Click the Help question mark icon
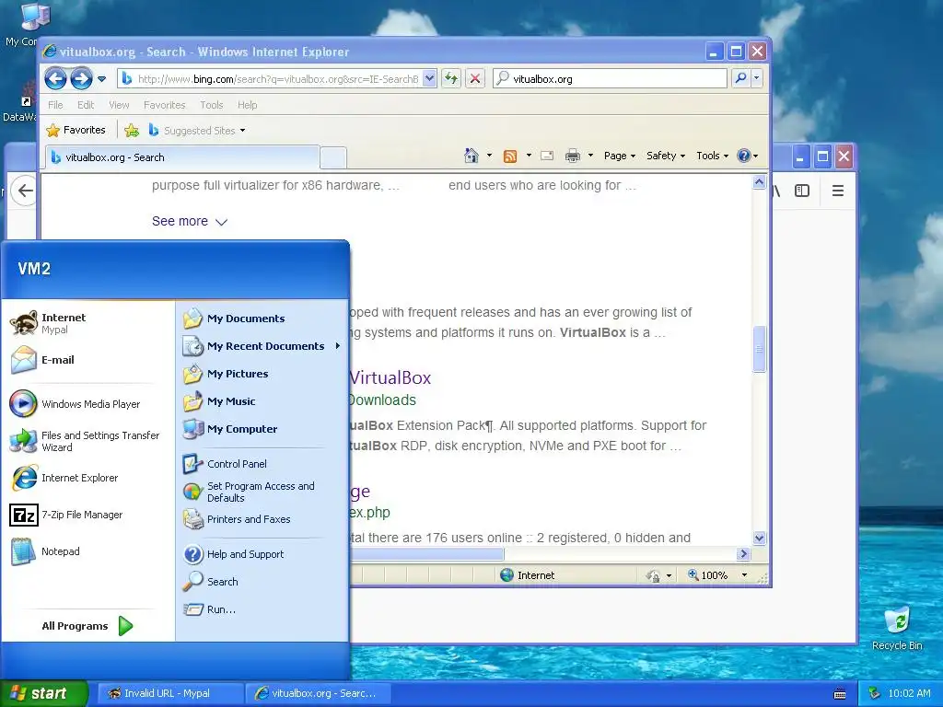This screenshot has height=707, width=943. click(744, 156)
